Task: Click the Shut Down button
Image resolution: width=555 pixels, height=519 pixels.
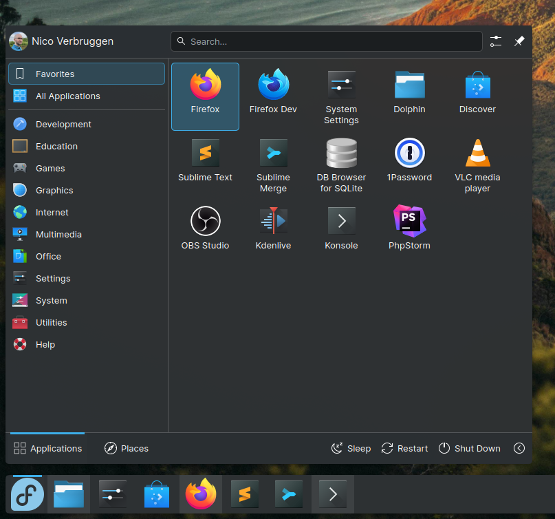Action: [x=469, y=448]
